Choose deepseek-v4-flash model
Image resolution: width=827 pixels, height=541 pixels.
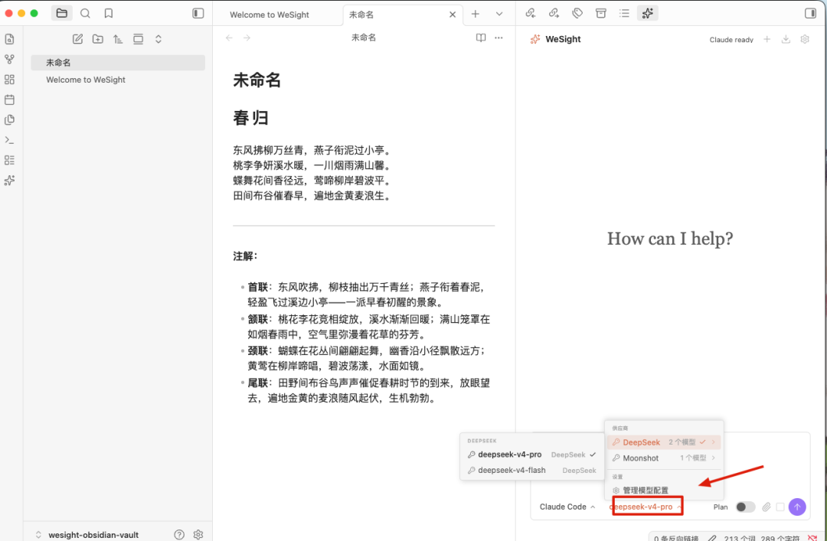[532, 470]
